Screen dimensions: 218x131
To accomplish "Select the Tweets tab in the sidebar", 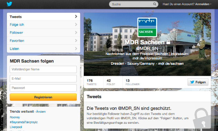I will (x=44, y=17).
